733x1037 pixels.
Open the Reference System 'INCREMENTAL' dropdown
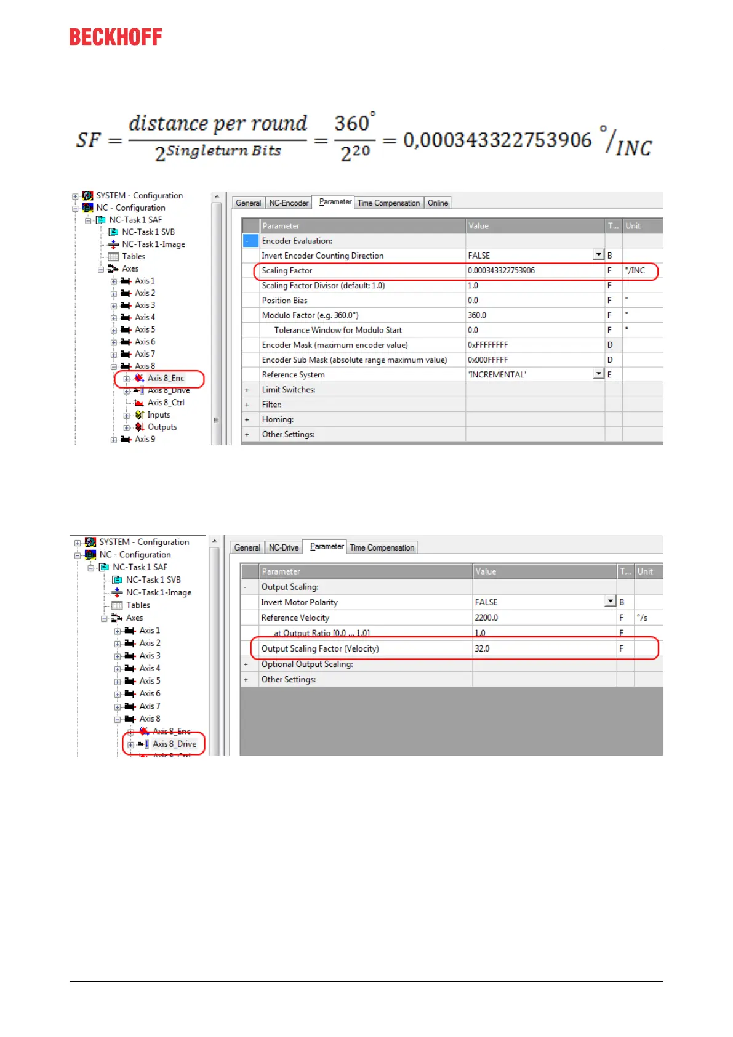(x=599, y=374)
